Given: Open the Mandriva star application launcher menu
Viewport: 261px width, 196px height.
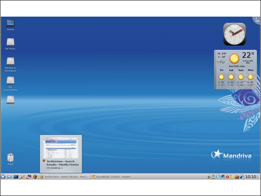Looking at the screenshot, I should point(3,177).
